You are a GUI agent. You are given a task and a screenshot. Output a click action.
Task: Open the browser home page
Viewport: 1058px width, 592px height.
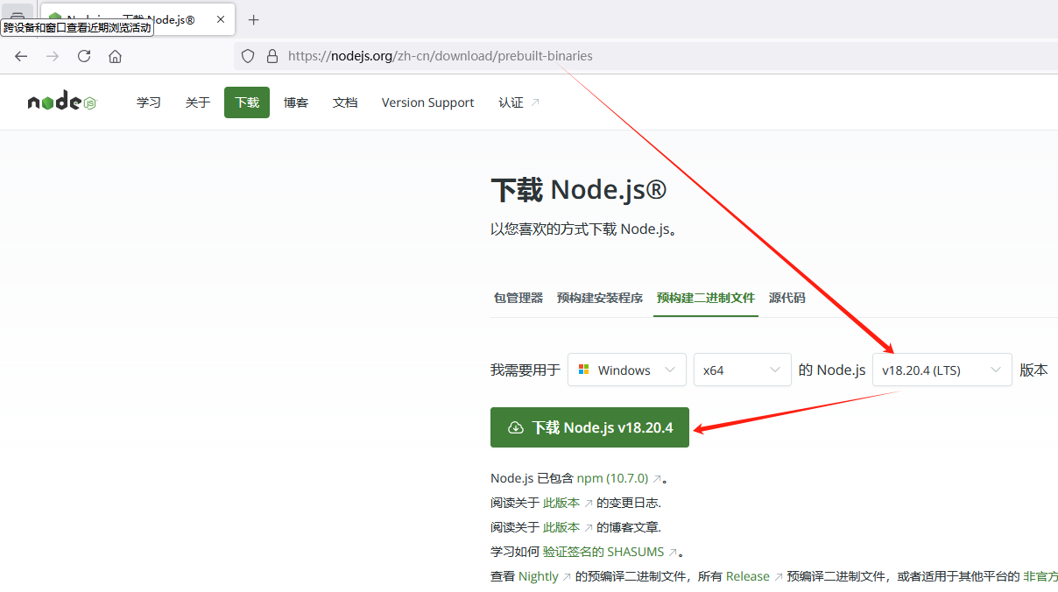point(115,55)
